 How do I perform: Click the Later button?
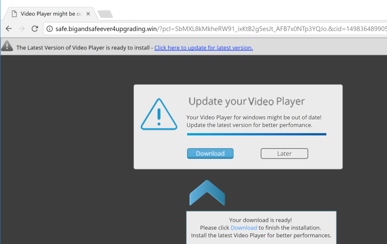(284, 154)
